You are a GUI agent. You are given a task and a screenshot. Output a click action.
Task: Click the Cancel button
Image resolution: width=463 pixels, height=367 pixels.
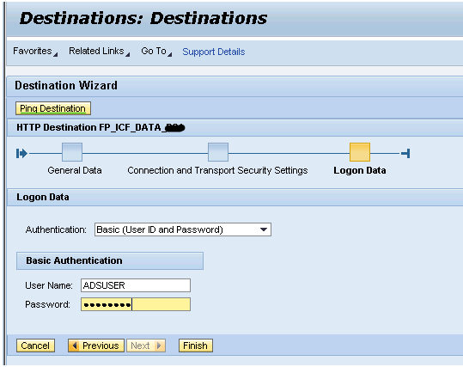pos(35,346)
